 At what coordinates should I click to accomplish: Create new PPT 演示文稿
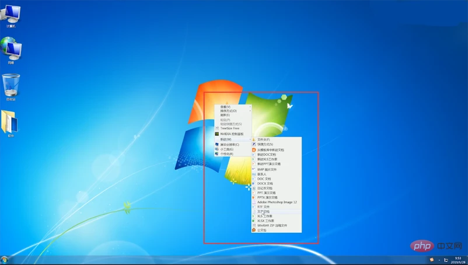277,193
